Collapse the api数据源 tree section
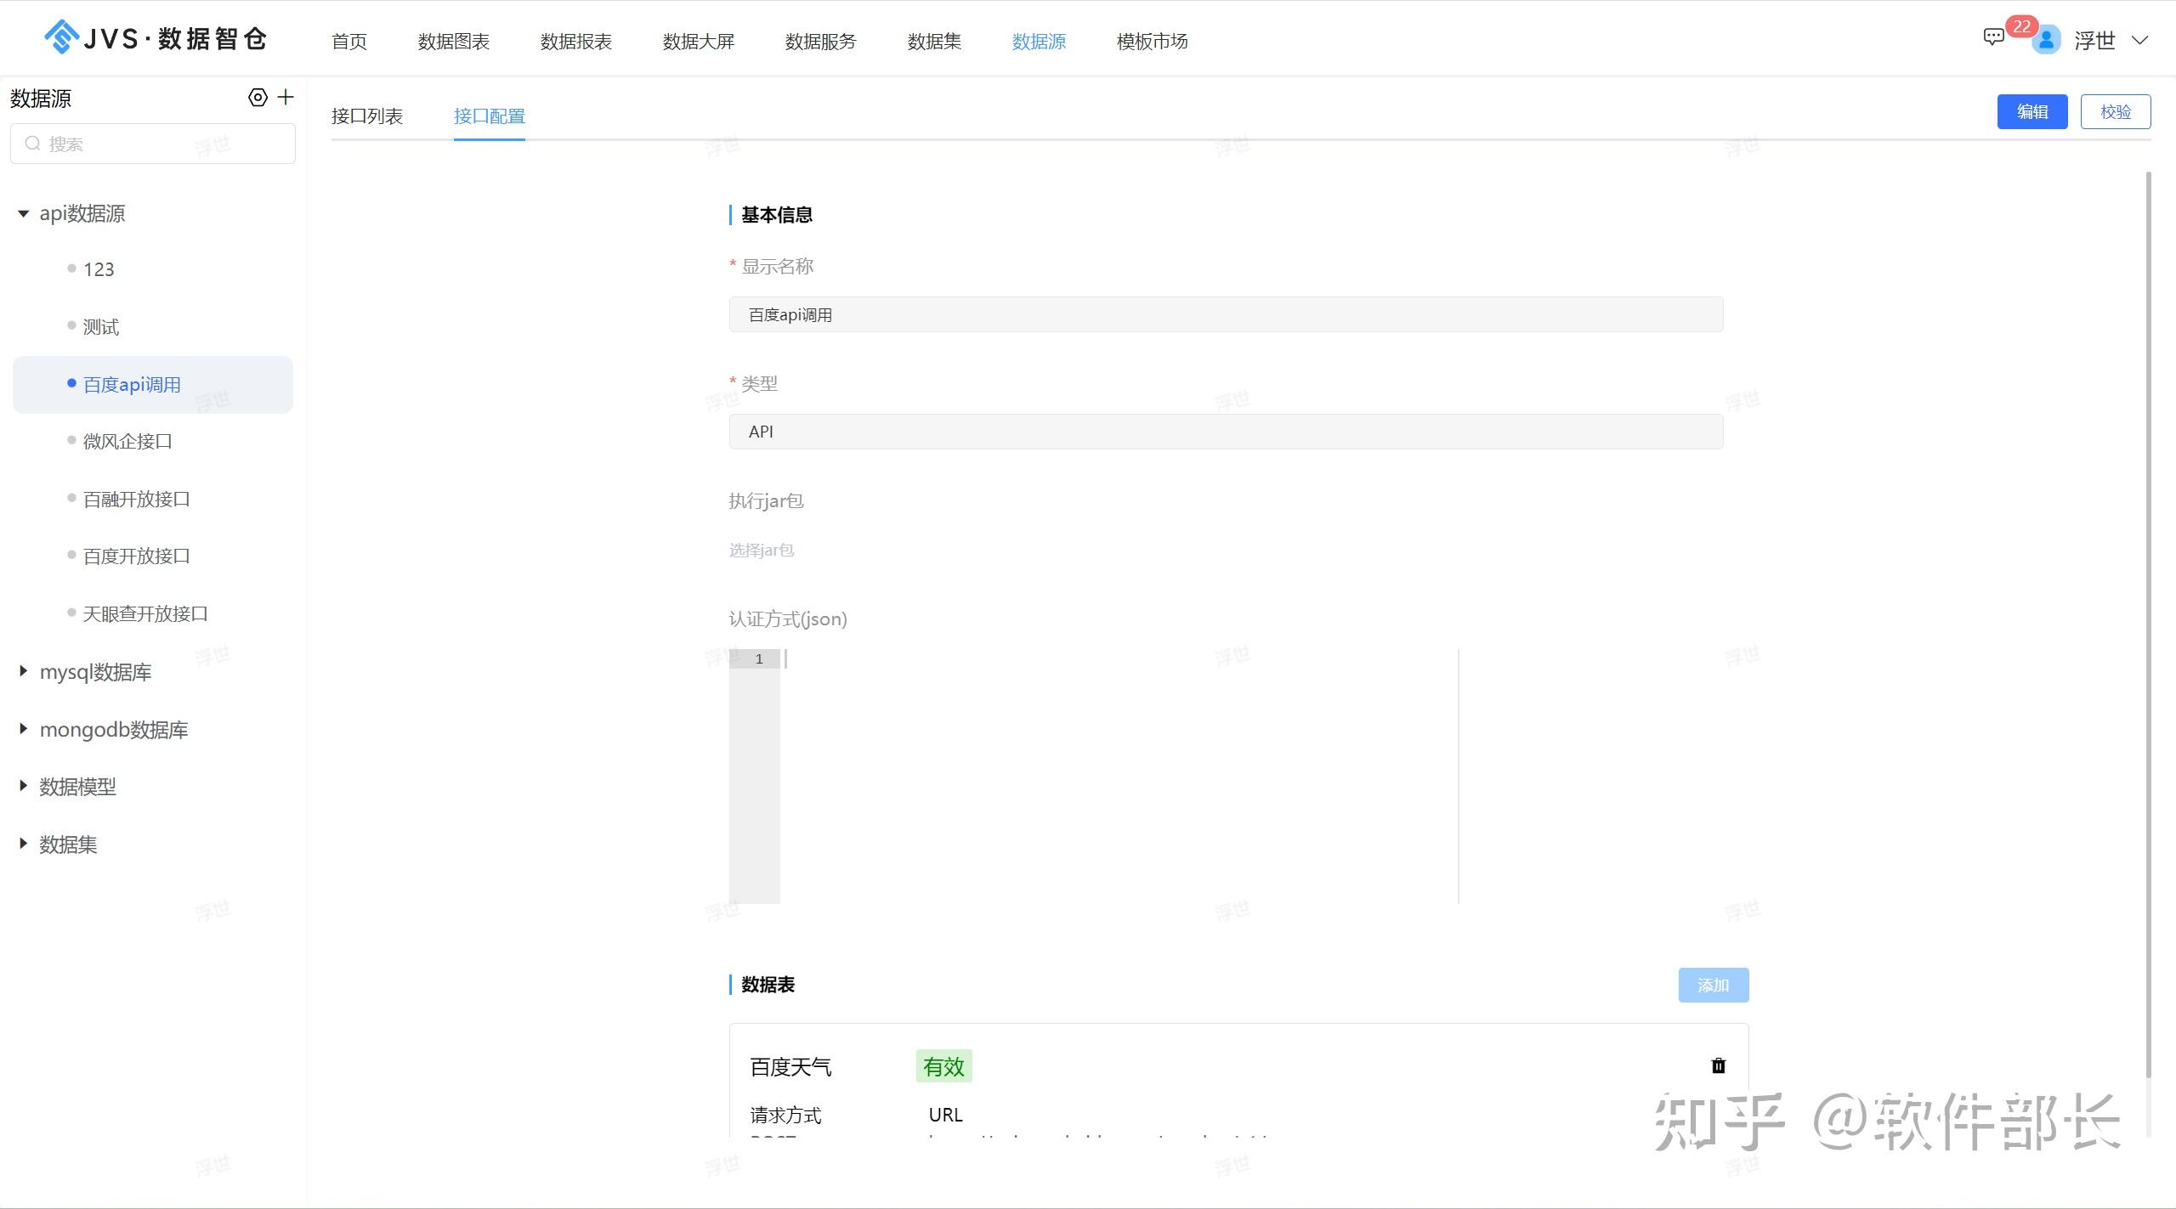 point(23,213)
